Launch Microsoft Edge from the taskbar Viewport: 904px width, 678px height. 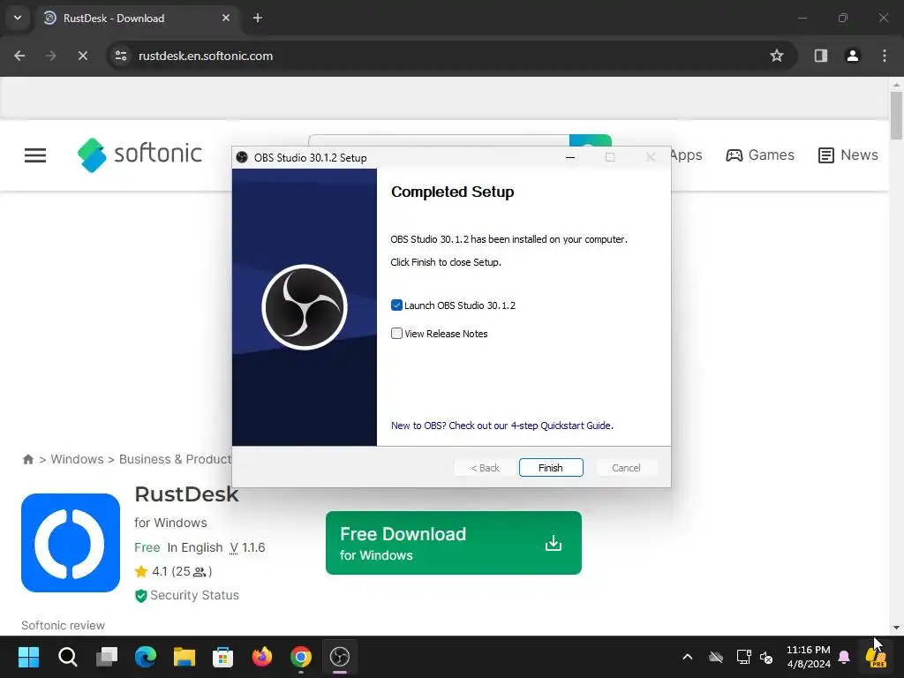click(x=146, y=657)
